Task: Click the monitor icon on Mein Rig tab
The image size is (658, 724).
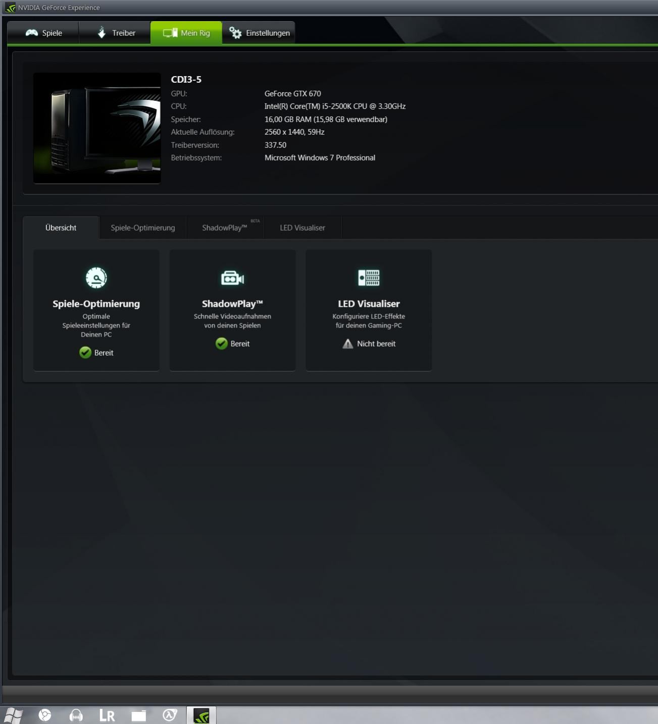Action: click(170, 33)
